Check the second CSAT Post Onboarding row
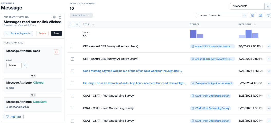271x123 pixels. tap(72, 108)
